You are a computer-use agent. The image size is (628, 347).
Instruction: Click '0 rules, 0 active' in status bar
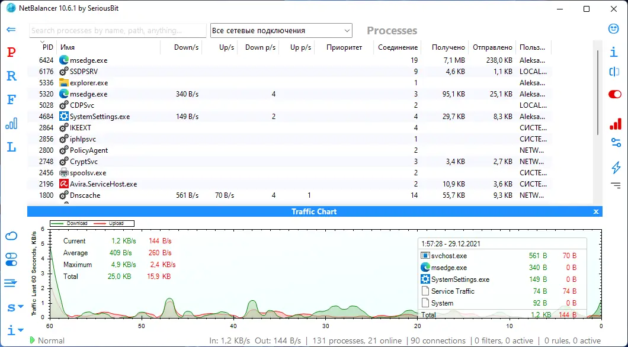click(572, 340)
